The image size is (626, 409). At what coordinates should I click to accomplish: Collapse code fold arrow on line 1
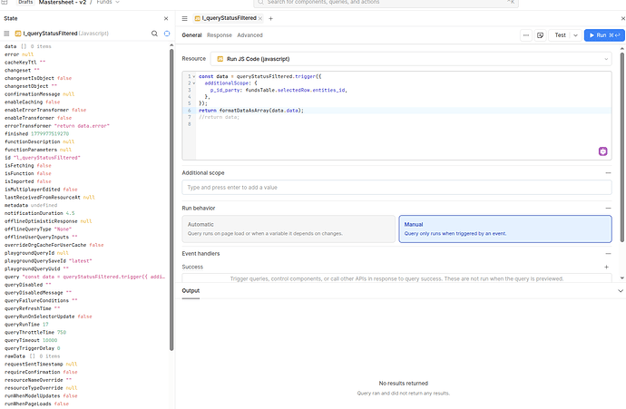click(194, 76)
